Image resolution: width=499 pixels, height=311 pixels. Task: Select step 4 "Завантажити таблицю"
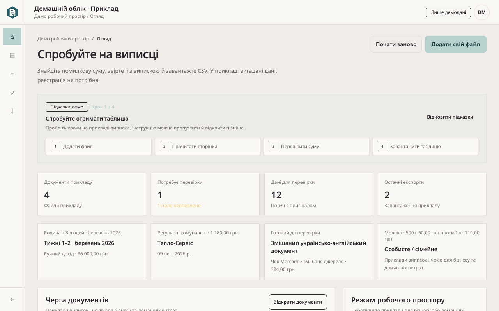[425, 147]
